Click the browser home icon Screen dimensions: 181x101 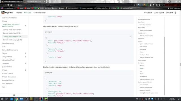point(11,5)
